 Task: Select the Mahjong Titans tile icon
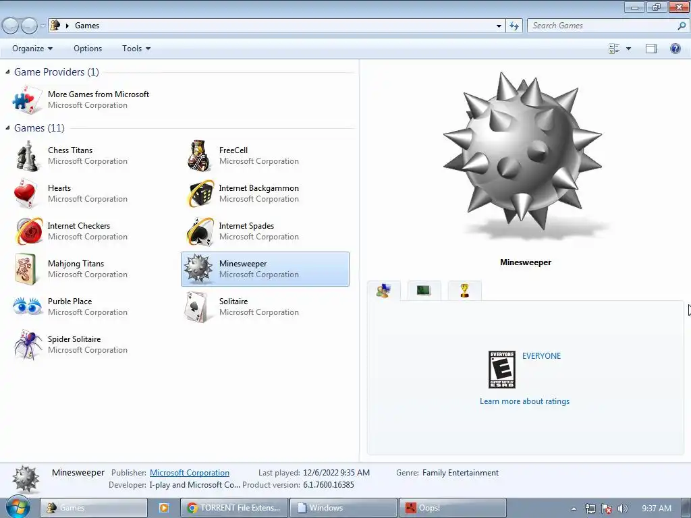25,269
